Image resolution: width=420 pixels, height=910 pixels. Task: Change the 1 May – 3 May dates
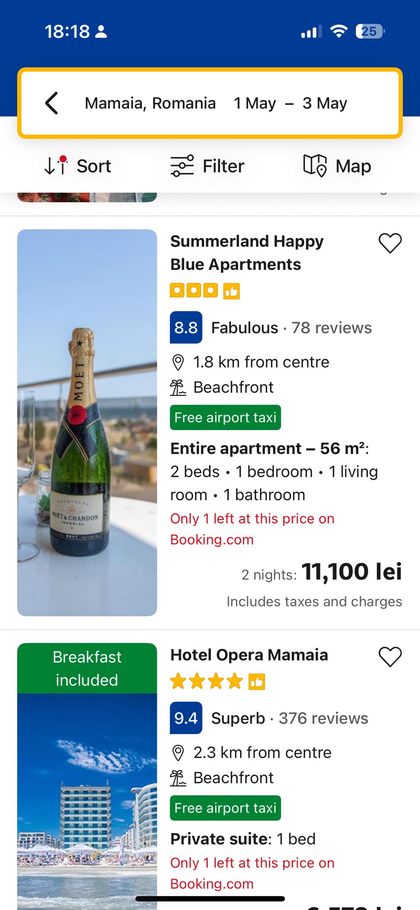290,103
